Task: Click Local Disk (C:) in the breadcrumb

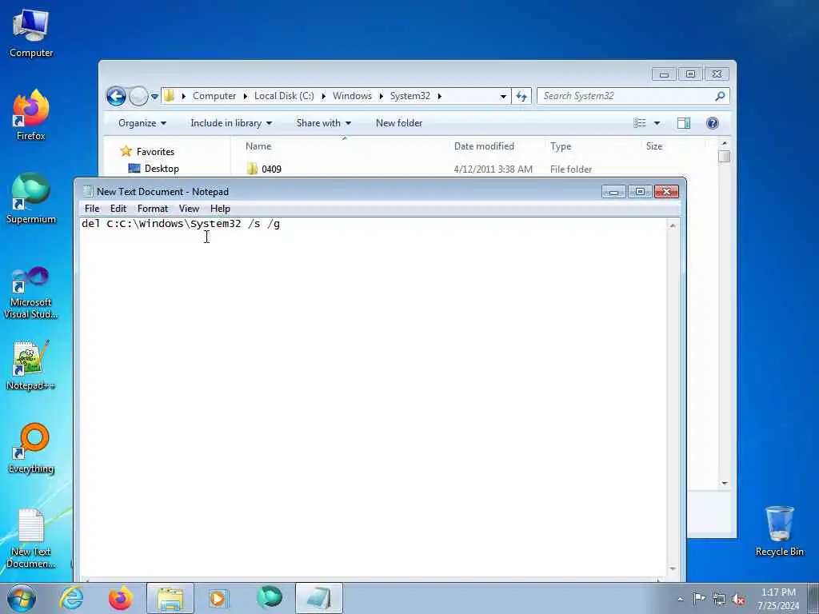Action: coord(284,96)
